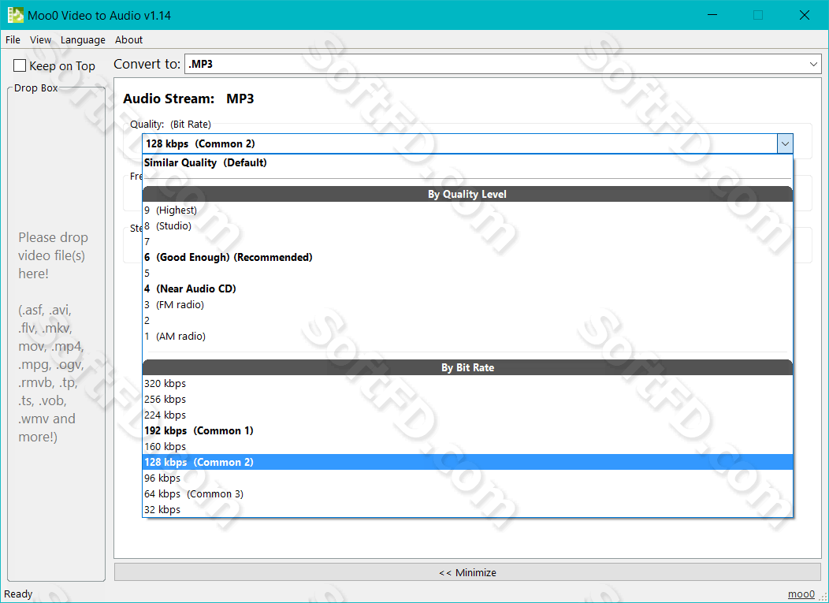Click the window resize grip in corner

point(823,597)
